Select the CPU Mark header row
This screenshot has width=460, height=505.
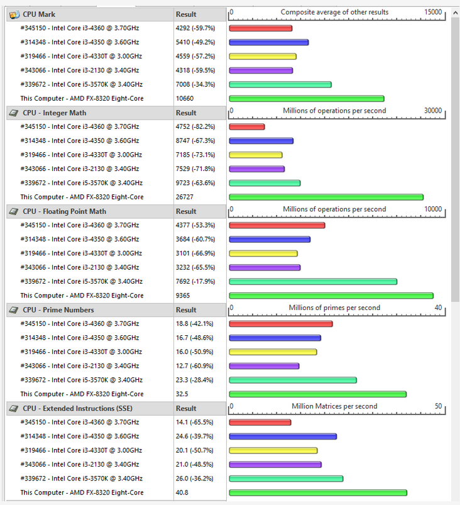pos(116,14)
